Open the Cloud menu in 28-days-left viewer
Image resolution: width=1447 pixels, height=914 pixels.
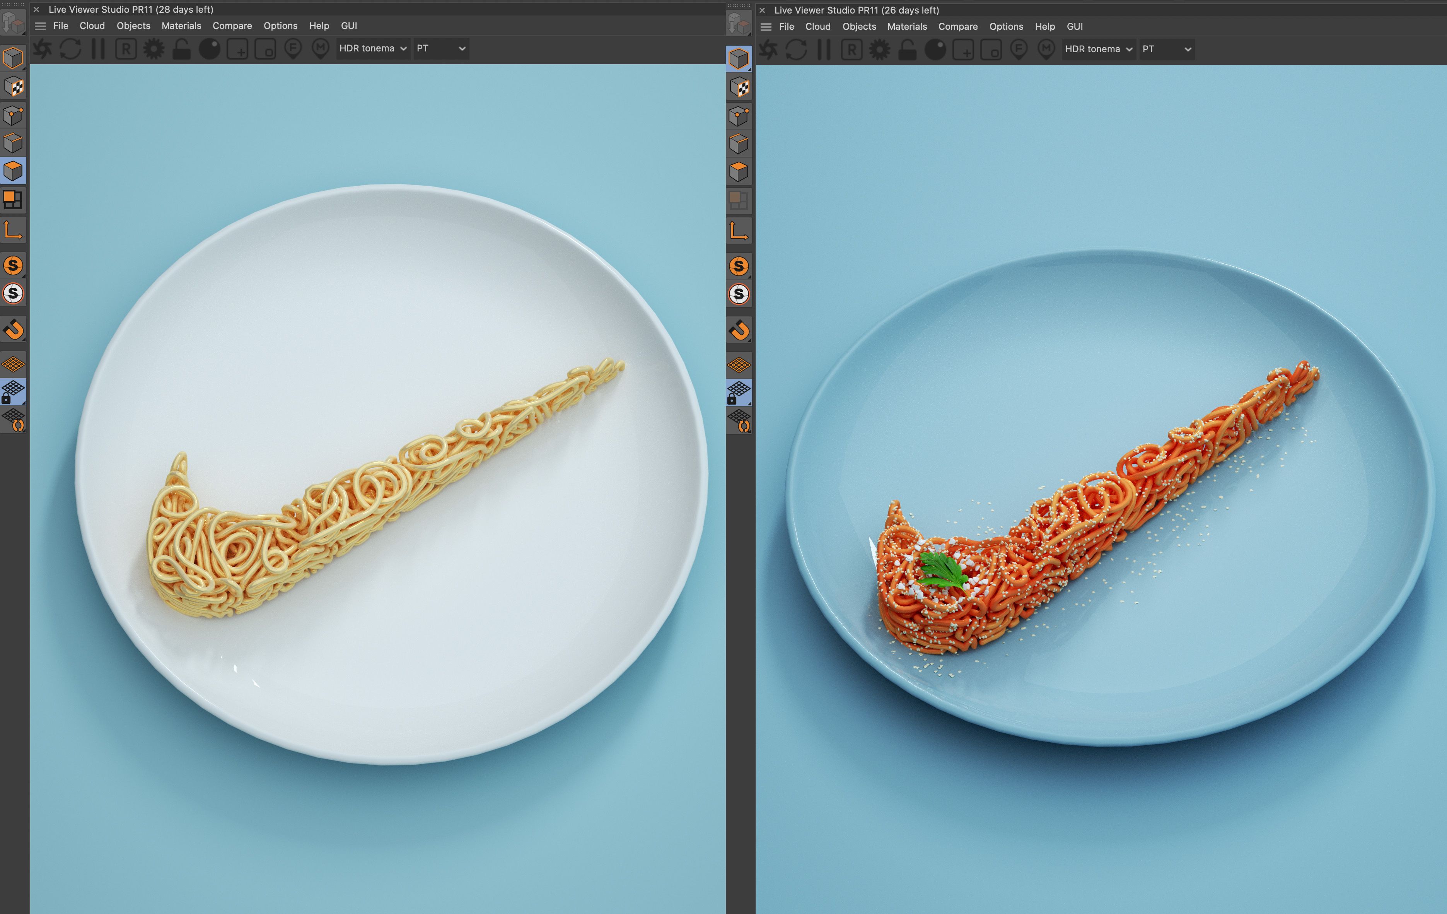pyautogui.click(x=92, y=26)
